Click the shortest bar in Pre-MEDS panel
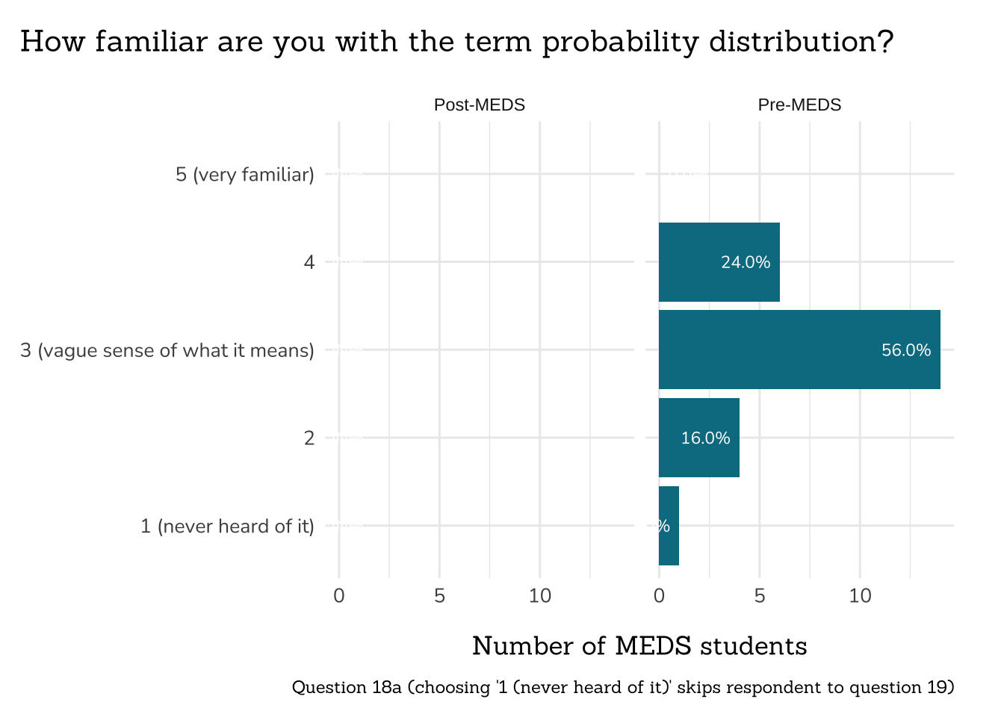 pyautogui.click(x=669, y=526)
